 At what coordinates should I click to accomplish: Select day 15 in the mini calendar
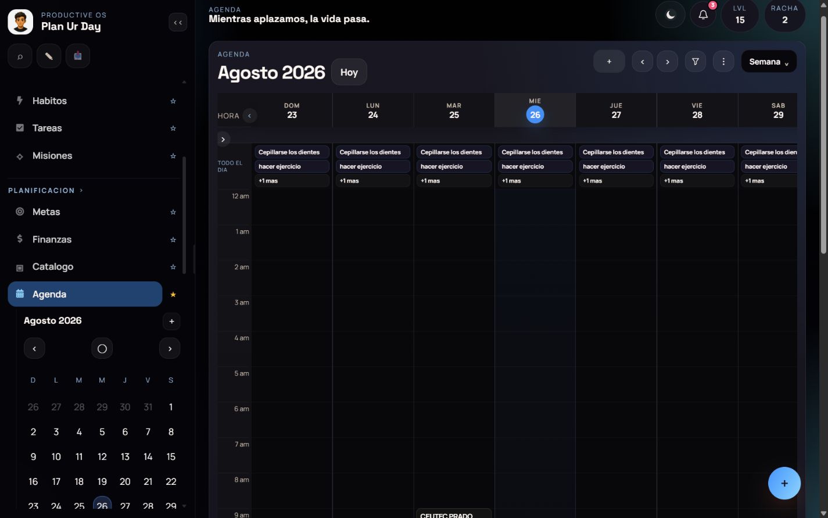click(x=171, y=457)
